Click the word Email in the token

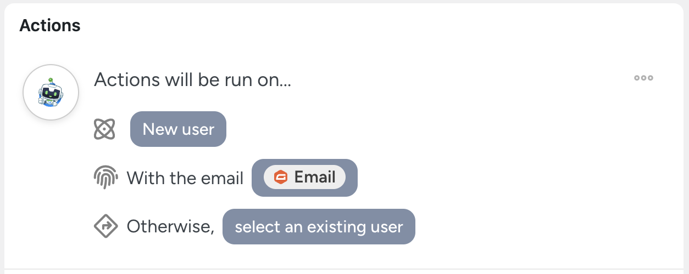315,177
